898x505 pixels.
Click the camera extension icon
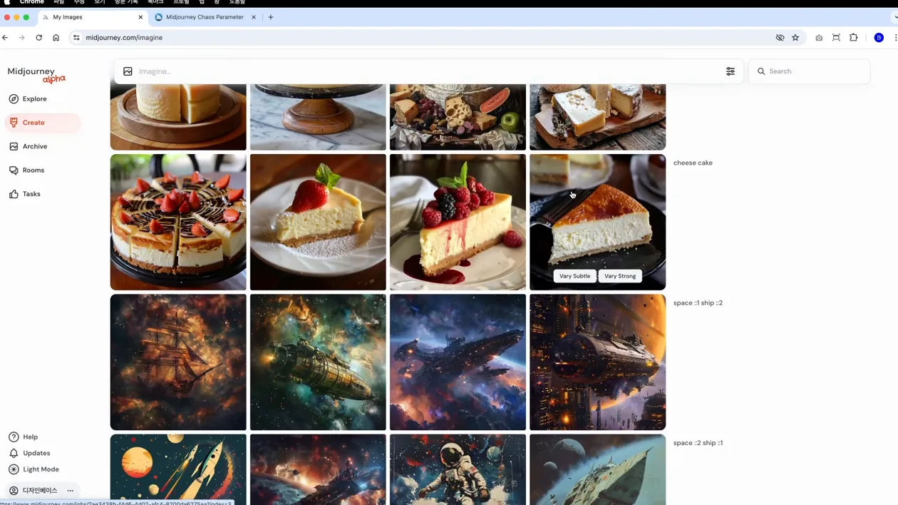819,38
